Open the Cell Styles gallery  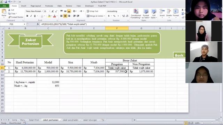154,14
